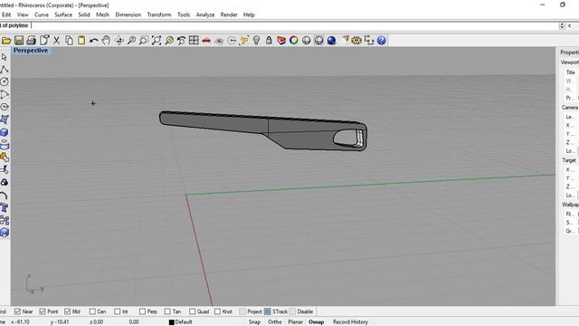Click the Undo view change icon
Viewport: 579px width, 326px height.
[x=181, y=40]
